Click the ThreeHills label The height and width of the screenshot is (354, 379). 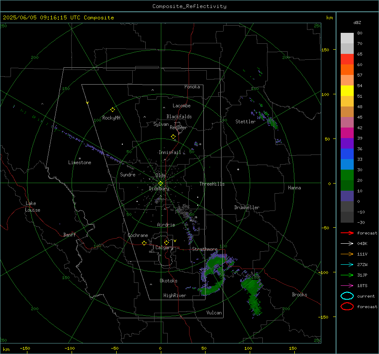point(212,184)
